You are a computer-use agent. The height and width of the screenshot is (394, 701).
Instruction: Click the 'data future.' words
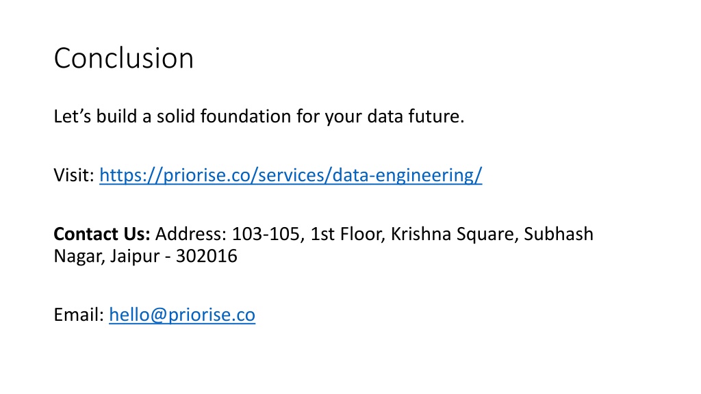point(416,116)
